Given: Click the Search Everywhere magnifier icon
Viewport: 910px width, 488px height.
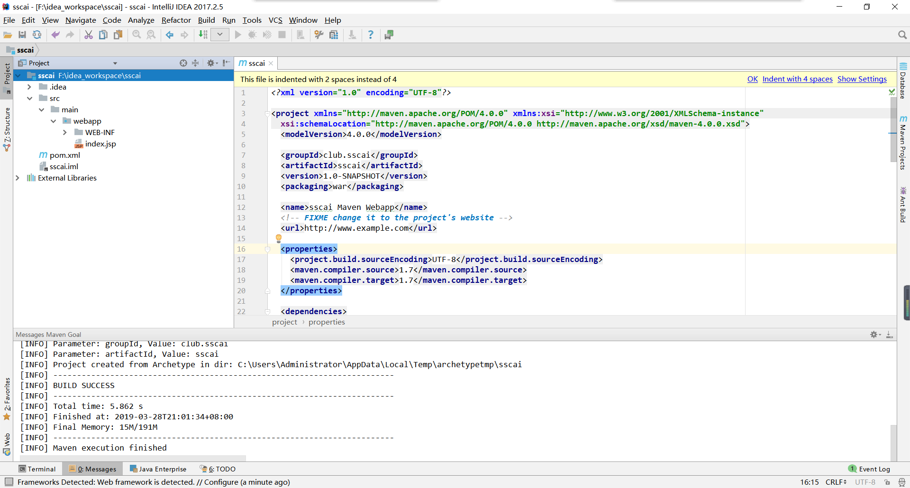Looking at the screenshot, I should tap(902, 35).
